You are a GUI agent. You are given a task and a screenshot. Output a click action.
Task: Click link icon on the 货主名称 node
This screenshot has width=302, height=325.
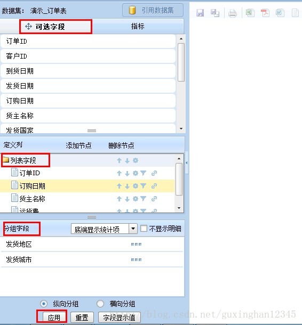pos(154,199)
